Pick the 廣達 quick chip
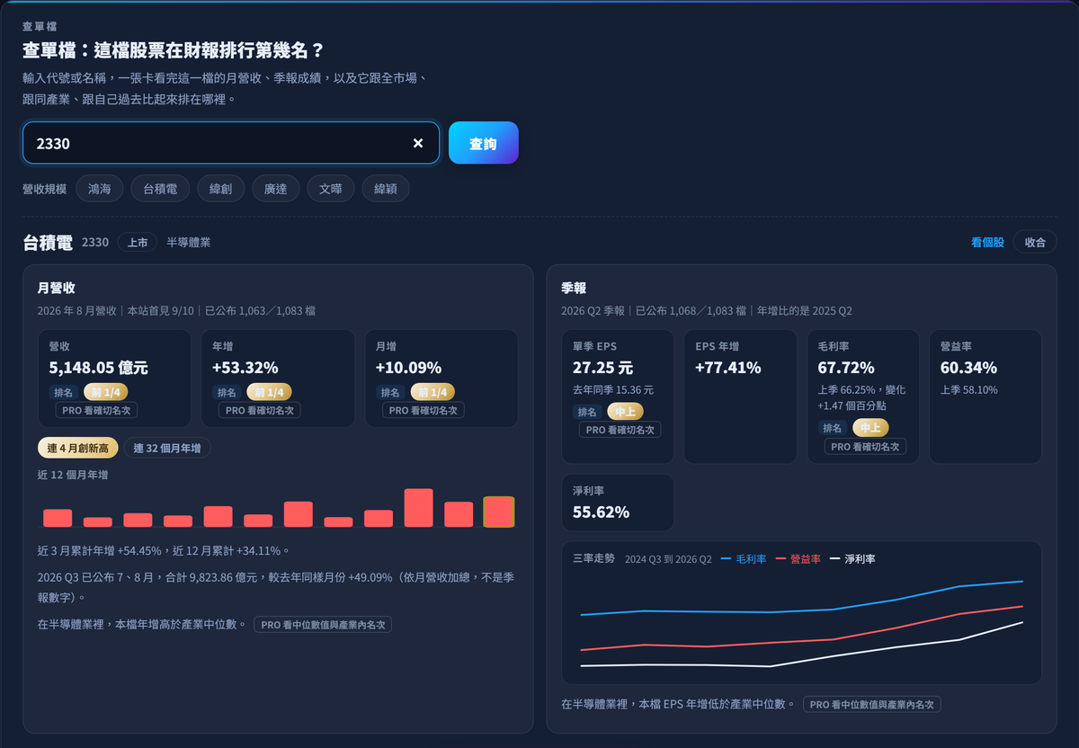Viewport: 1079px width, 748px height. point(275,189)
